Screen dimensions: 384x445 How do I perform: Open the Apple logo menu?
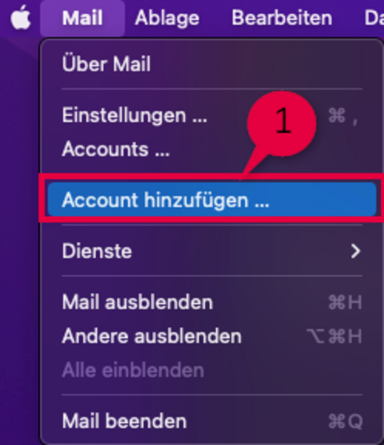[x=20, y=17]
